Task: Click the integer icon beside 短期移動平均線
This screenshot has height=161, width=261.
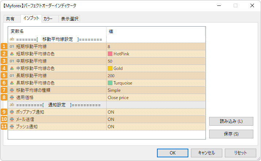Action: click(12, 47)
